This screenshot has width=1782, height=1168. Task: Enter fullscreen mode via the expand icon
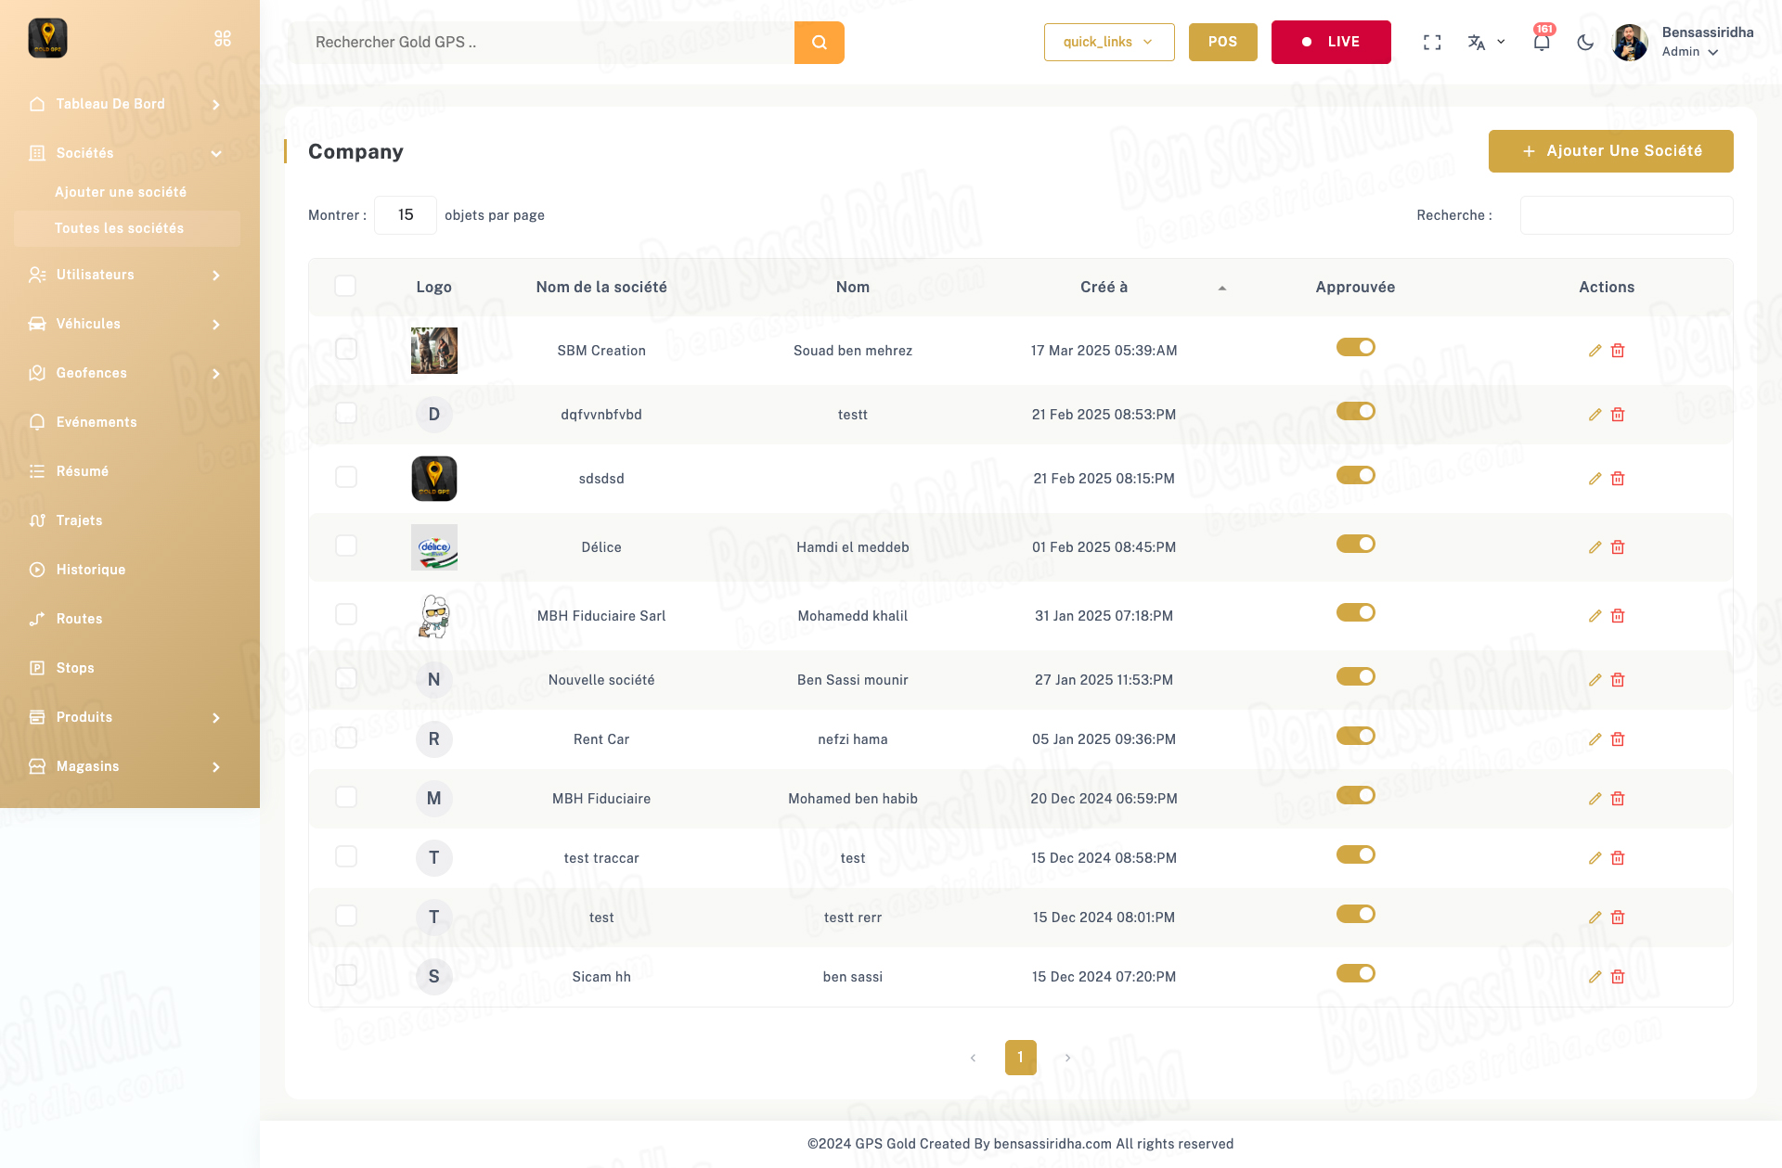1432,43
